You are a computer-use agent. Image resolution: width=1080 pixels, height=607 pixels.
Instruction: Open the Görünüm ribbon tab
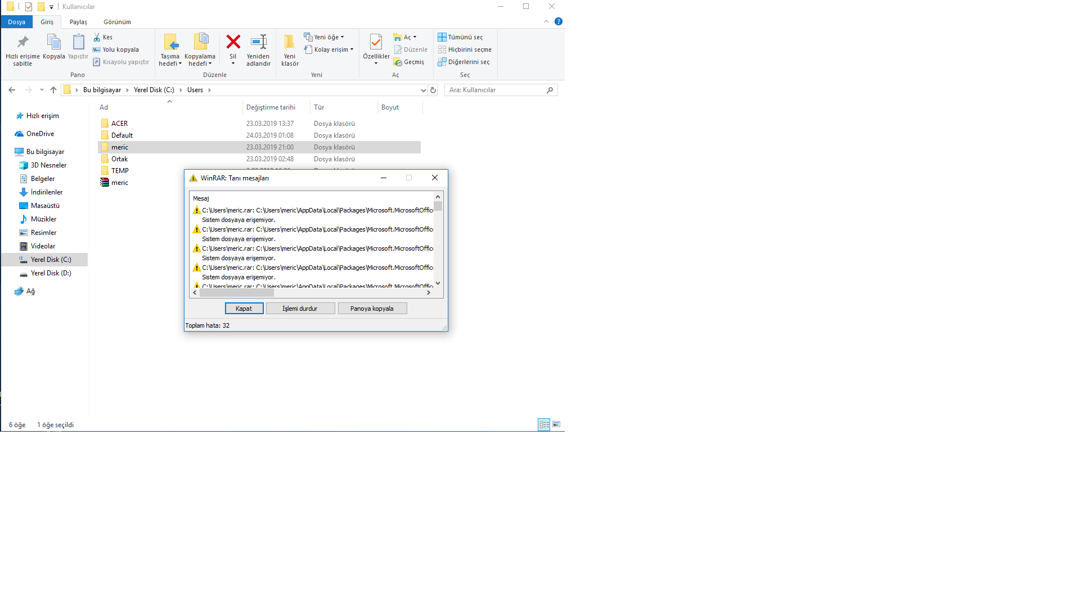click(117, 22)
